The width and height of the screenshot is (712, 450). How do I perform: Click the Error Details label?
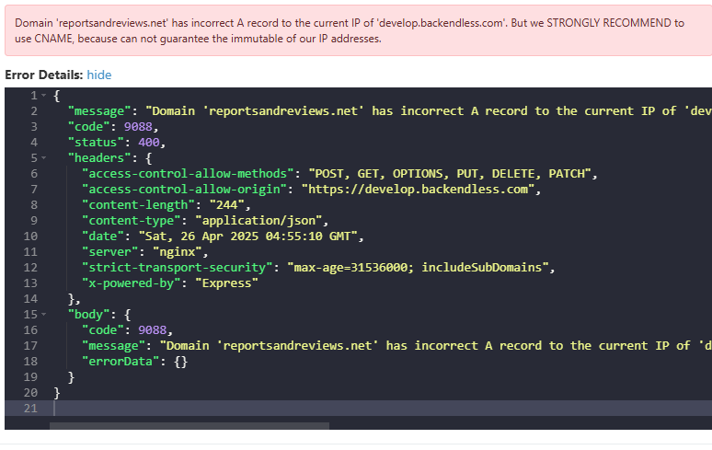[x=44, y=75]
